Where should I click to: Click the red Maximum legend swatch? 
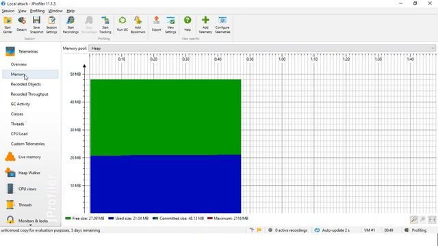(x=210, y=219)
